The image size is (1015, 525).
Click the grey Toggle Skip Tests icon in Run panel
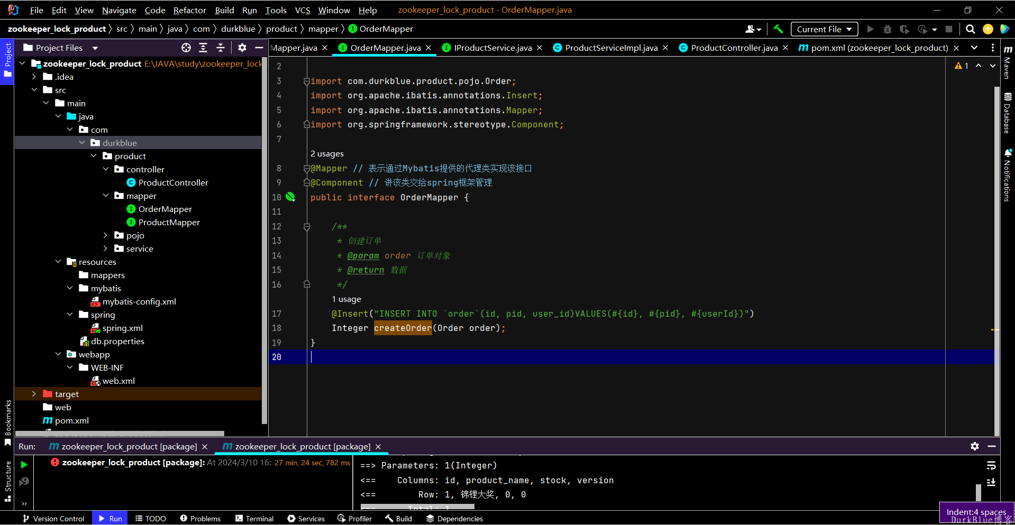24,482
